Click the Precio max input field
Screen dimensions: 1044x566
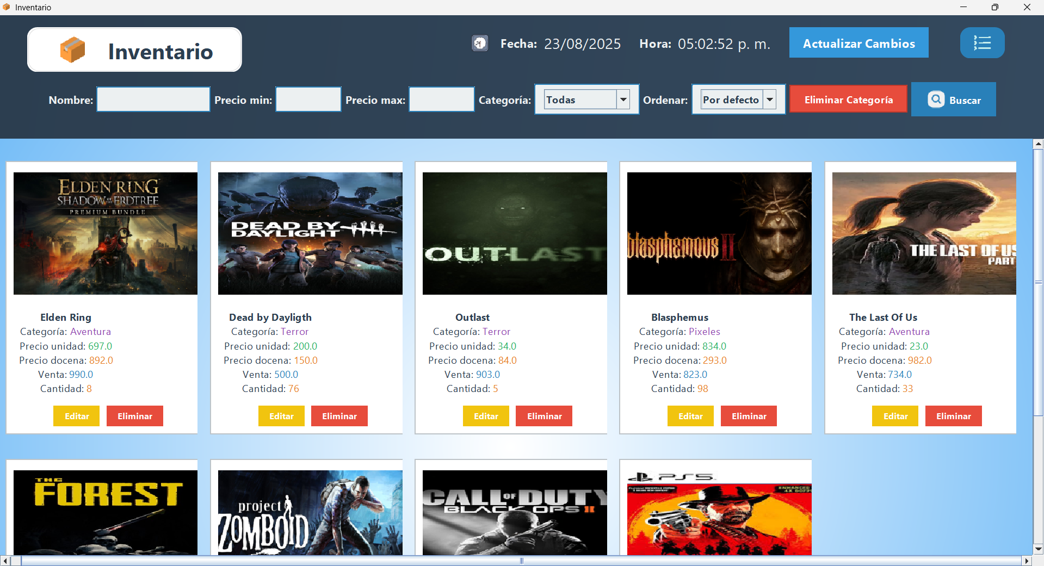point(441,99)
